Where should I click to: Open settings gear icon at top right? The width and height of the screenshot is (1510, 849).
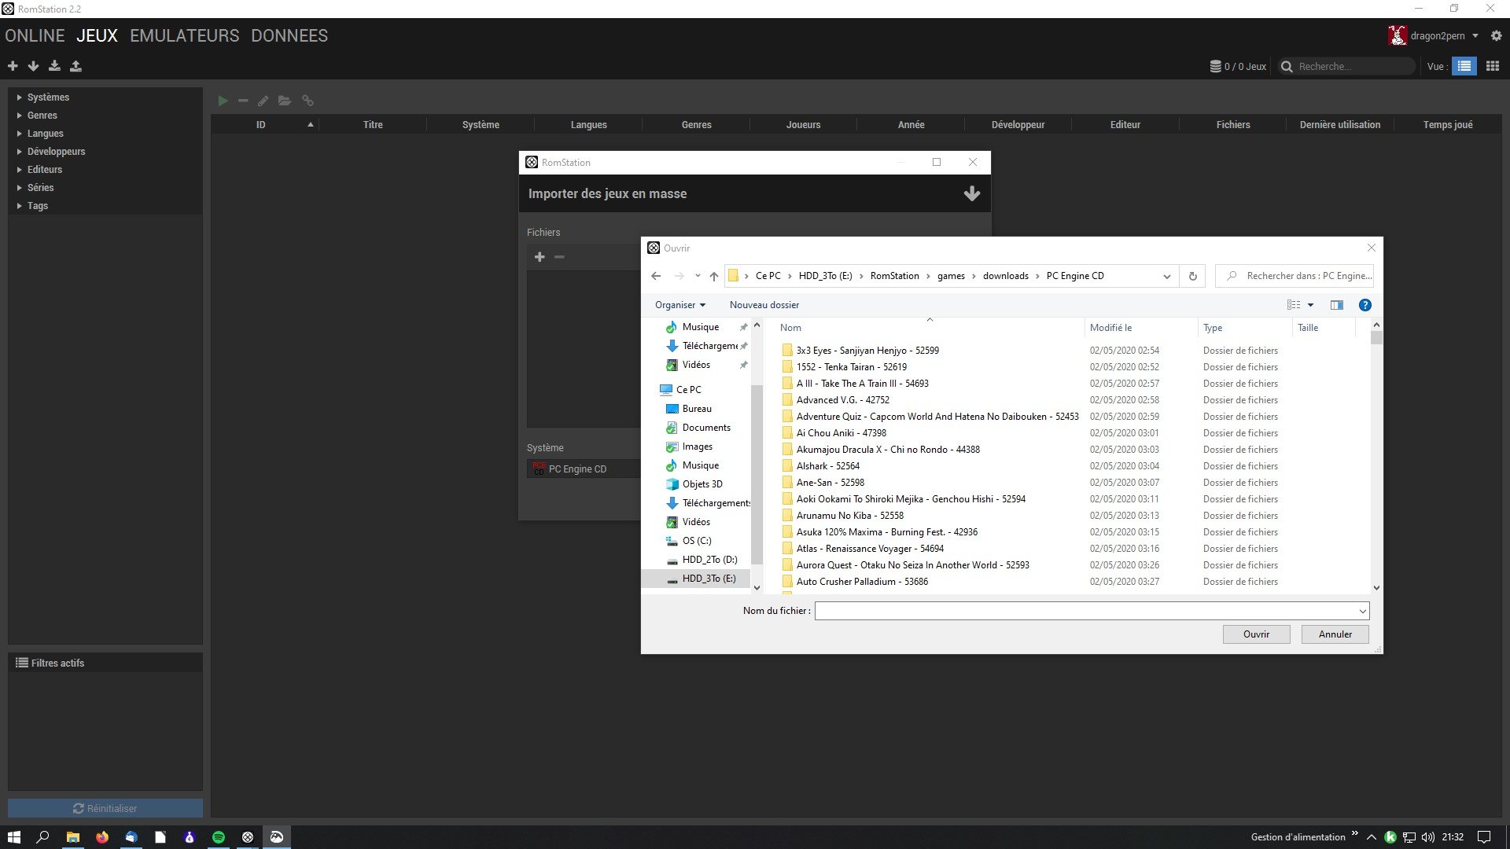tap(1496, 35)
